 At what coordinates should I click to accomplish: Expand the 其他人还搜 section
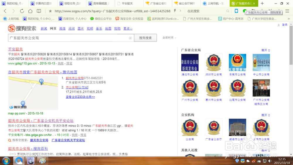[x=265, y=150]
